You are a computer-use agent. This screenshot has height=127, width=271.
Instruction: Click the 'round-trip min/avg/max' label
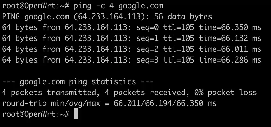point(51,103)
